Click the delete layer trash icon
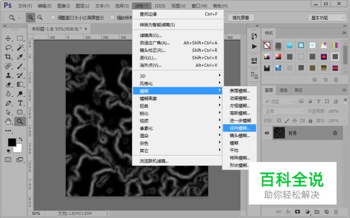Viewport: 350px width, 218px height. tap(336, 212)
